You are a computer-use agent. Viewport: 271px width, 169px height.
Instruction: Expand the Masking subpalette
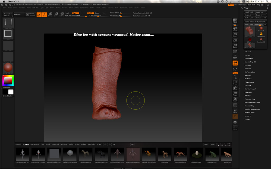click(x=248, y=75)
